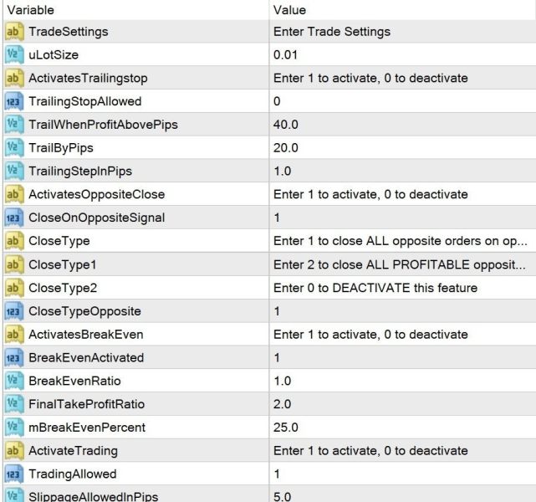Viewport: 536px width, 502px height.
Task: Edit the TrailByPips value 20.0
Action: click(x=401, y=148)
